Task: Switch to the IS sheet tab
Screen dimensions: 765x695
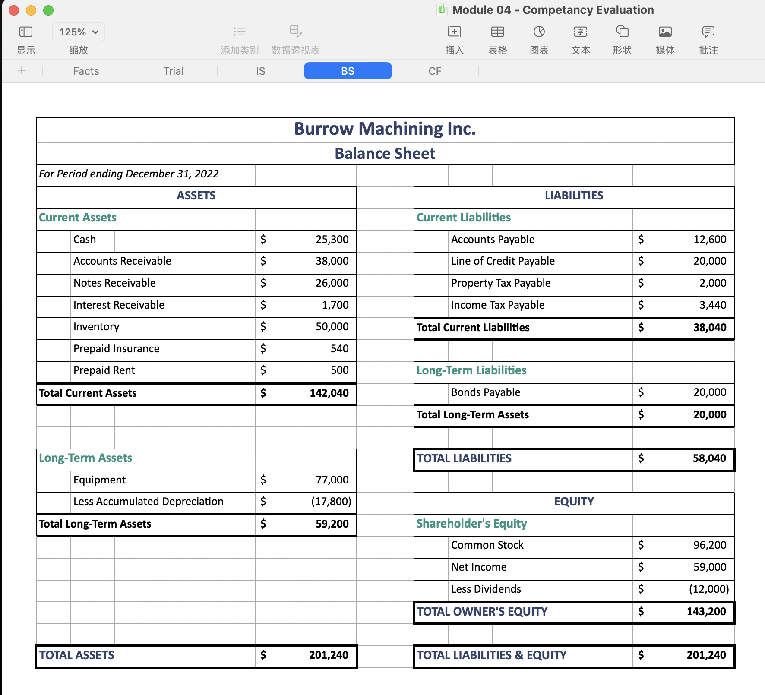Action: pos(260,71)
